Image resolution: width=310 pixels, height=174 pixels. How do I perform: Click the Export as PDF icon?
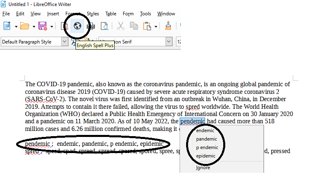click(x=64, y=26)
